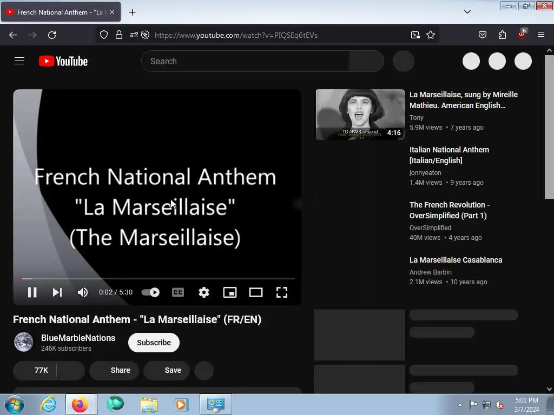Open the Firefox application menu
The height and width of the screenshot is (415, 554).
pos(541,35)
